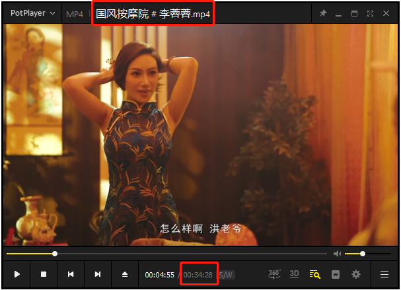Open the PotPlayer main menu dropdown

click(x=32, y=13)
